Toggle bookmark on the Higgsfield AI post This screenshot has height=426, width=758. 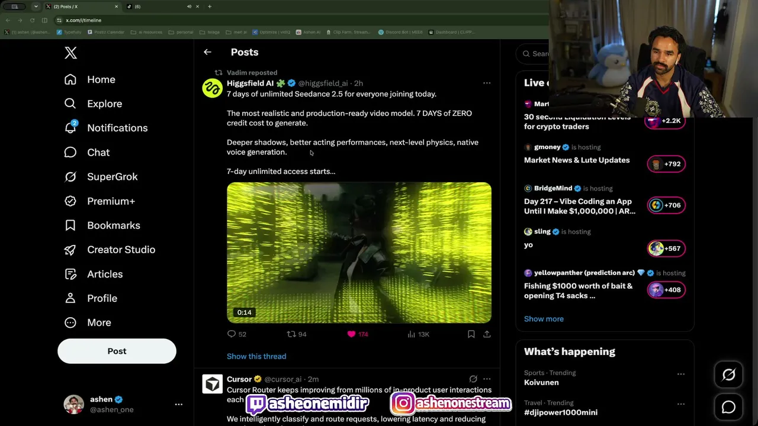pyautogui.click(x=471, y=334)
